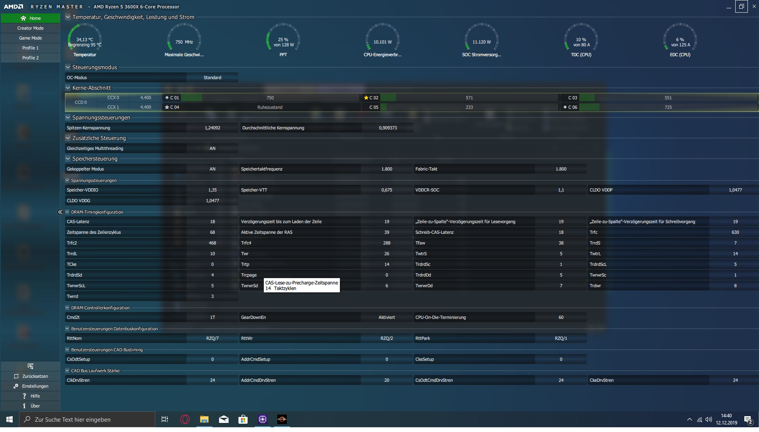Click the Ryzen Master taskbar icon

pos(282,419)
